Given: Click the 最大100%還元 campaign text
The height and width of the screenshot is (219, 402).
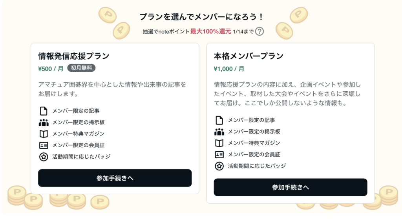Looking at the screenshot, I should (x=211, y=31).
